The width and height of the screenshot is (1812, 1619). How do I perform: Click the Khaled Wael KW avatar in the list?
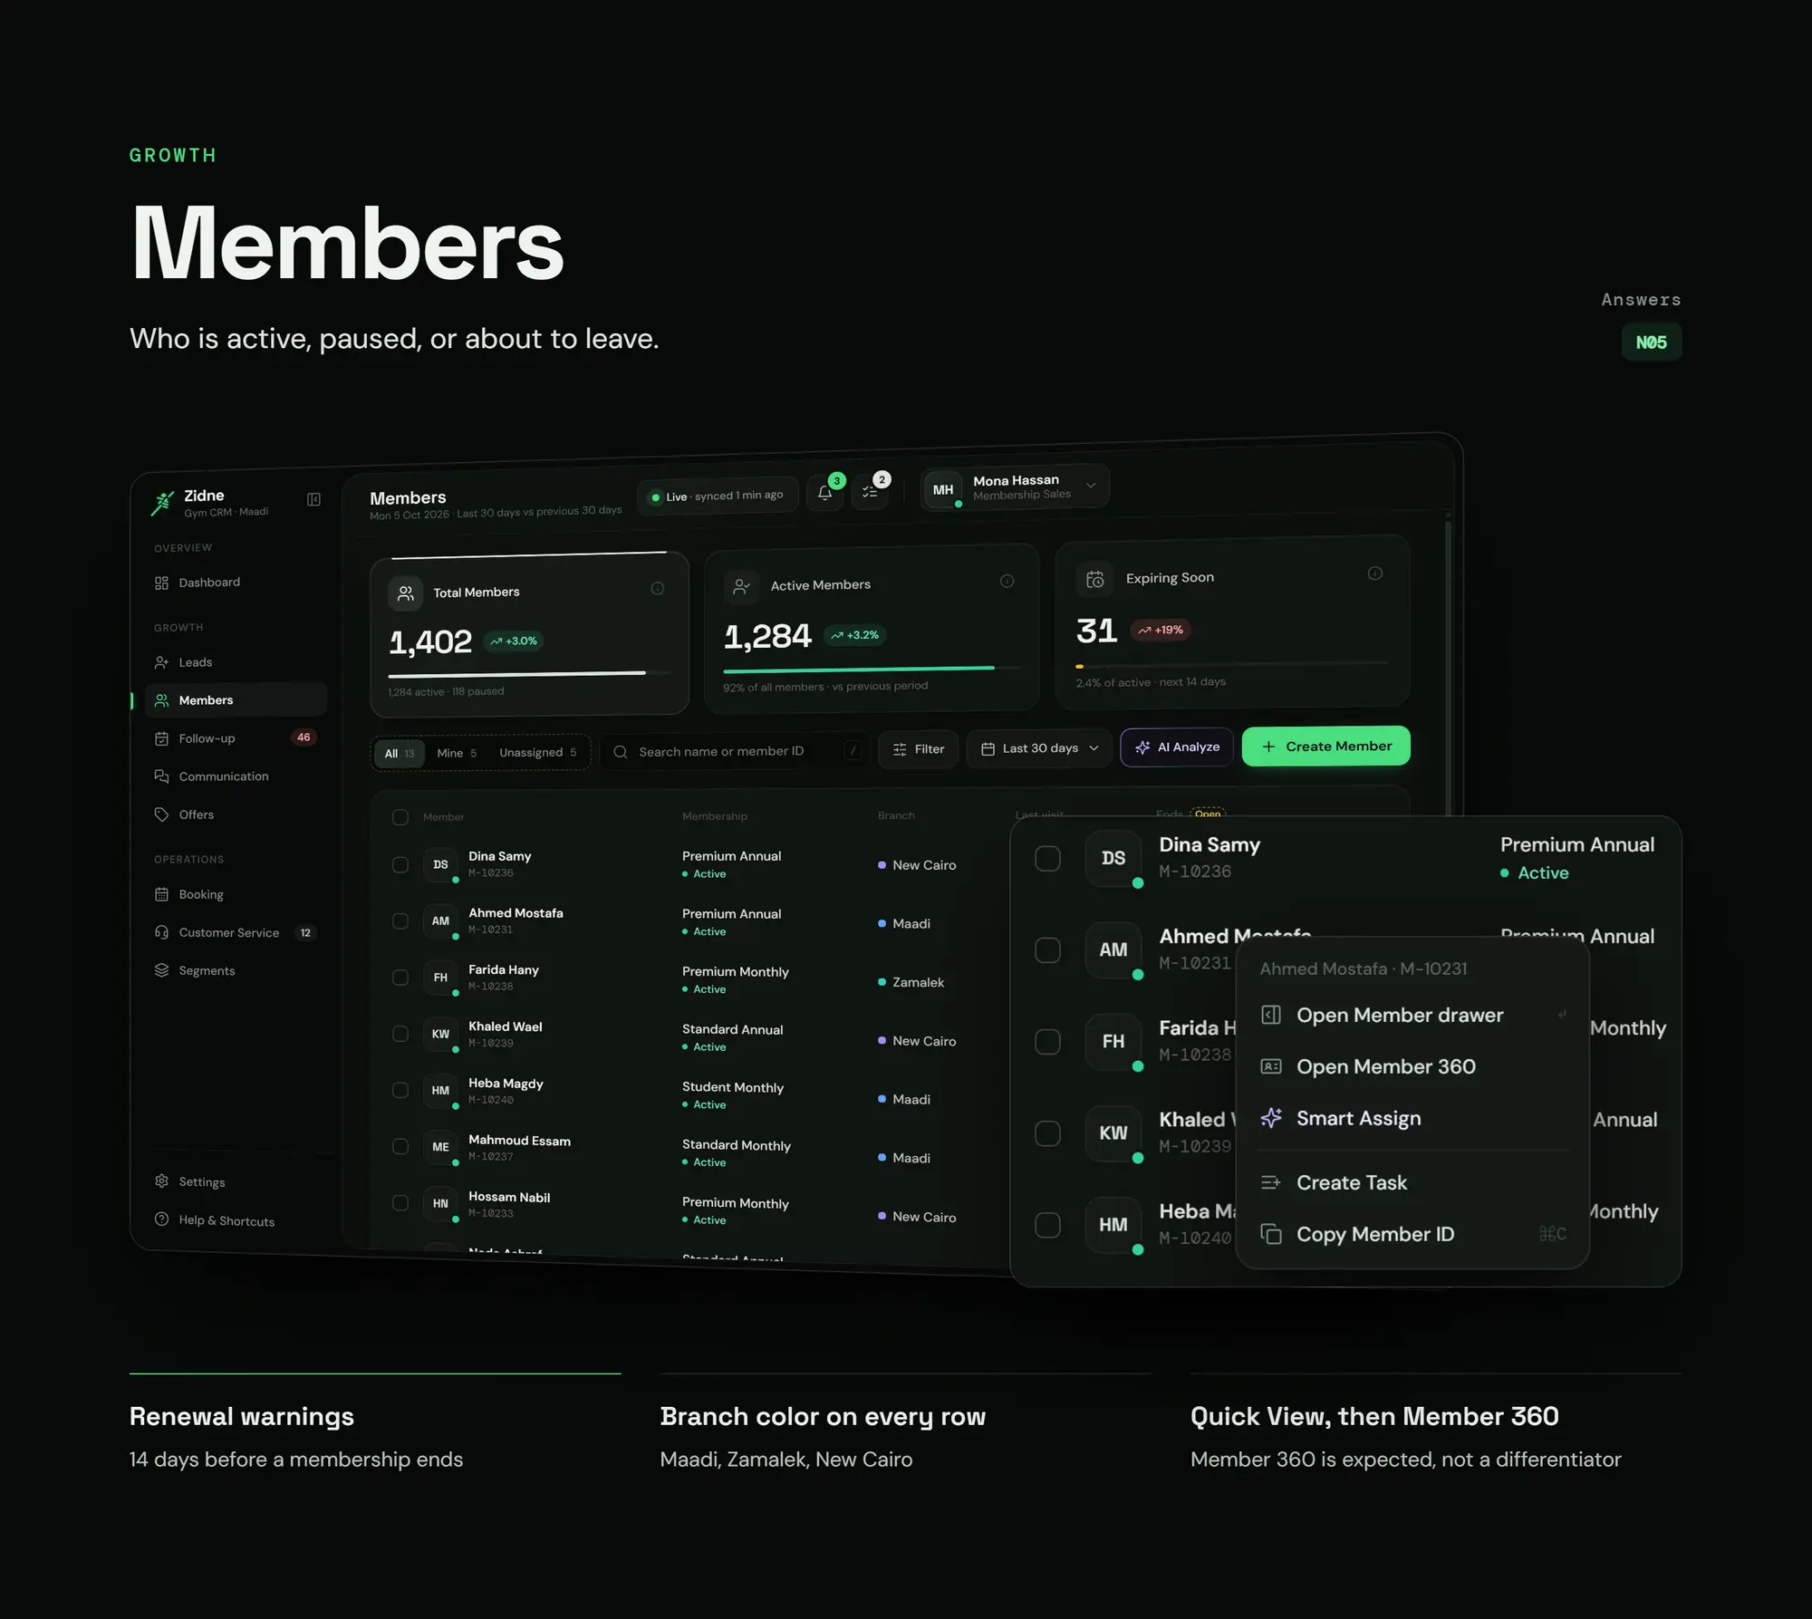click(440, 1034)
